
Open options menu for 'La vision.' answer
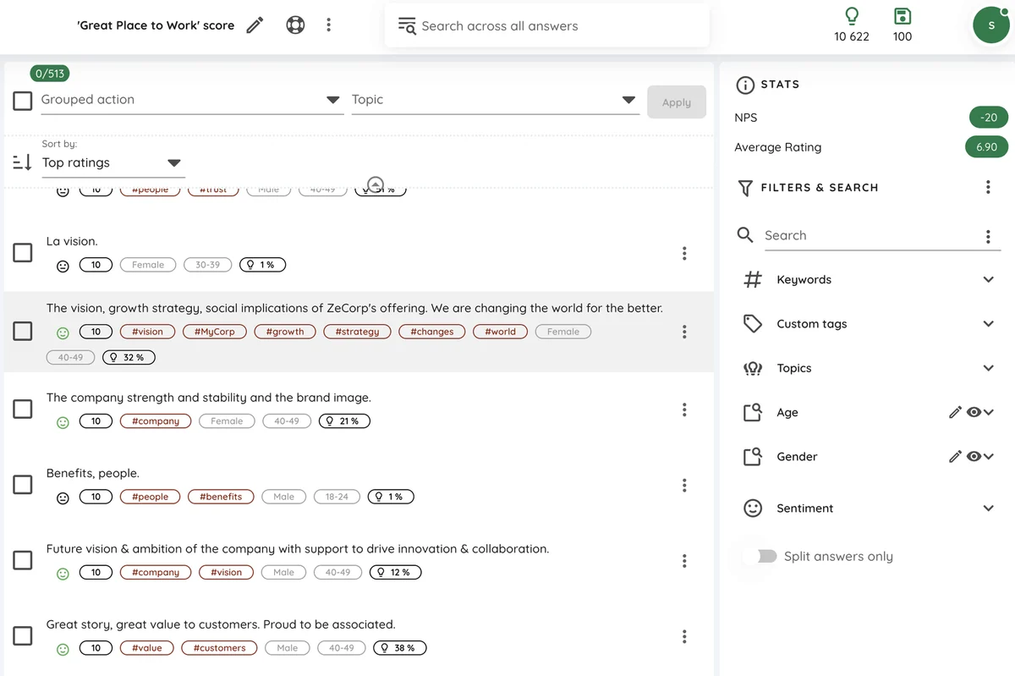684,253
